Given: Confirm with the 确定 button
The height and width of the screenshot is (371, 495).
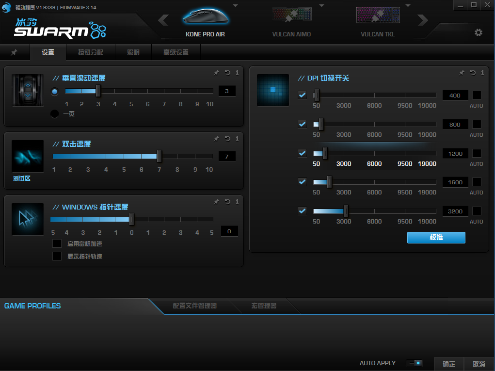Looking at the screenshot, I should coord(449,364).
